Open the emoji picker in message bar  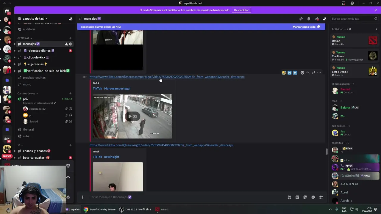pos(313,197)
